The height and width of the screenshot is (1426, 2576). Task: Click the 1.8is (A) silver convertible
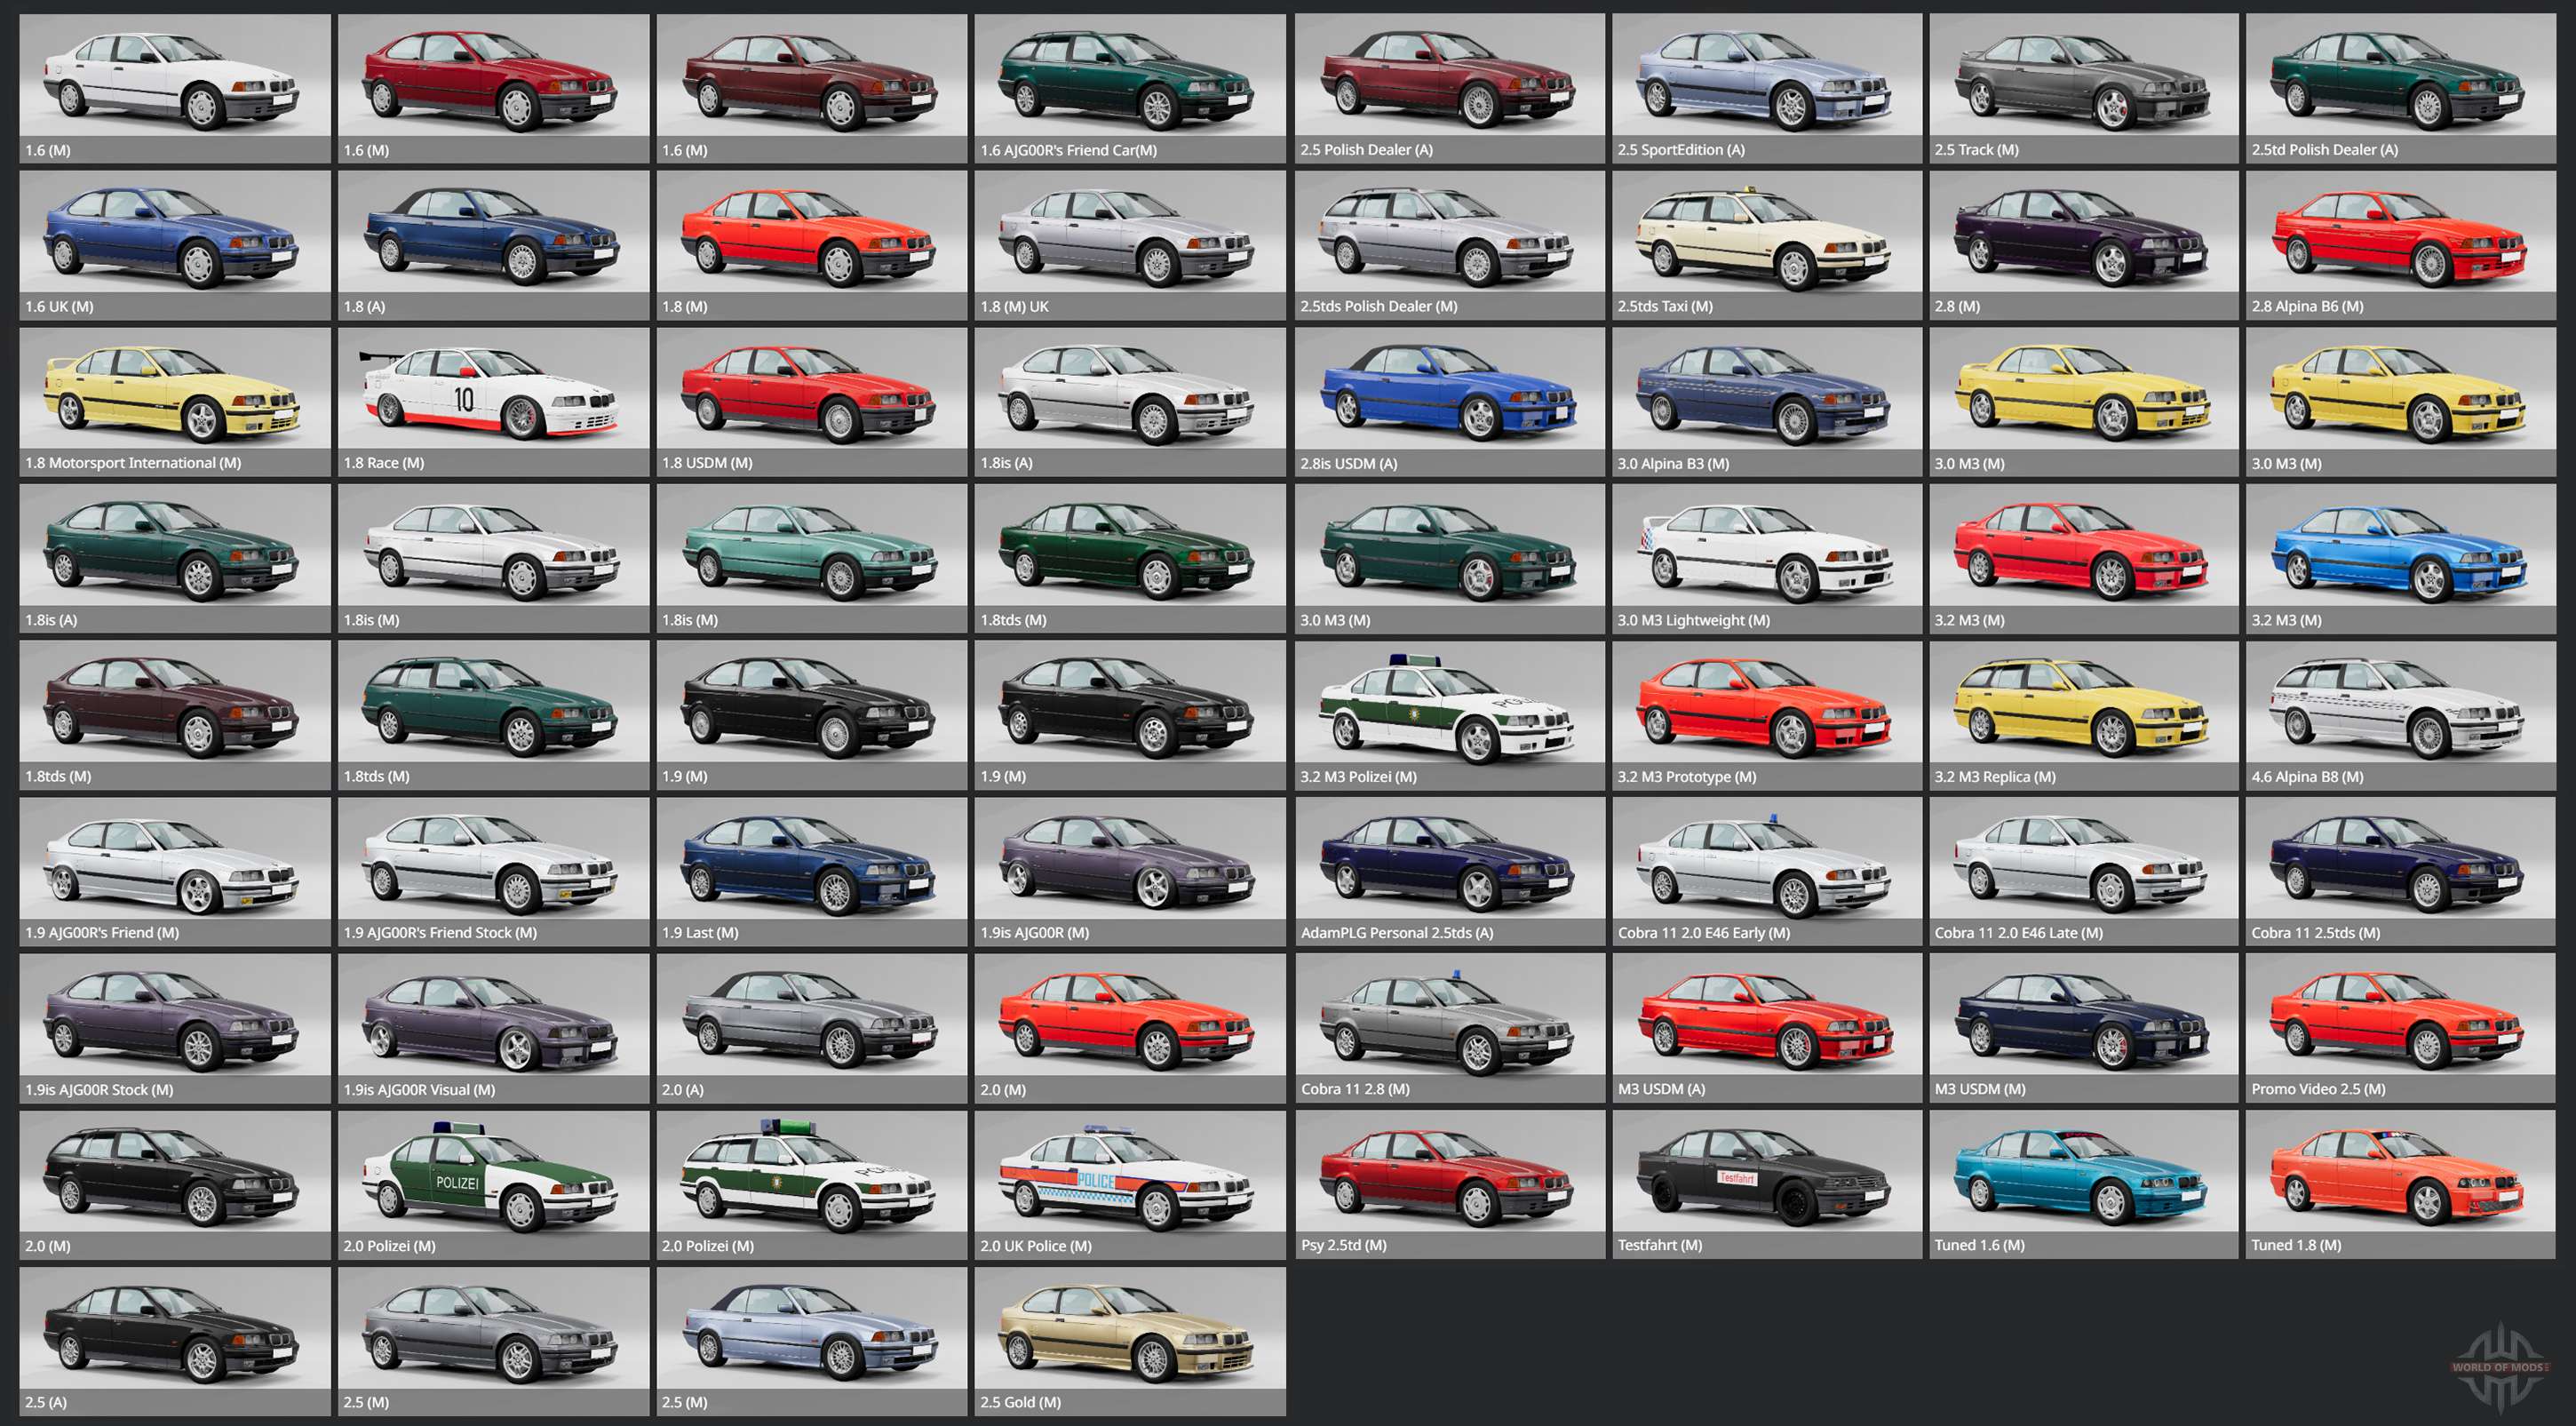pos(1130,402)
